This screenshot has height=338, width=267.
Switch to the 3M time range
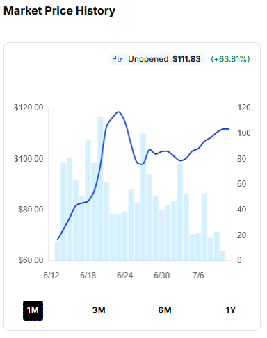pos(99,310)
